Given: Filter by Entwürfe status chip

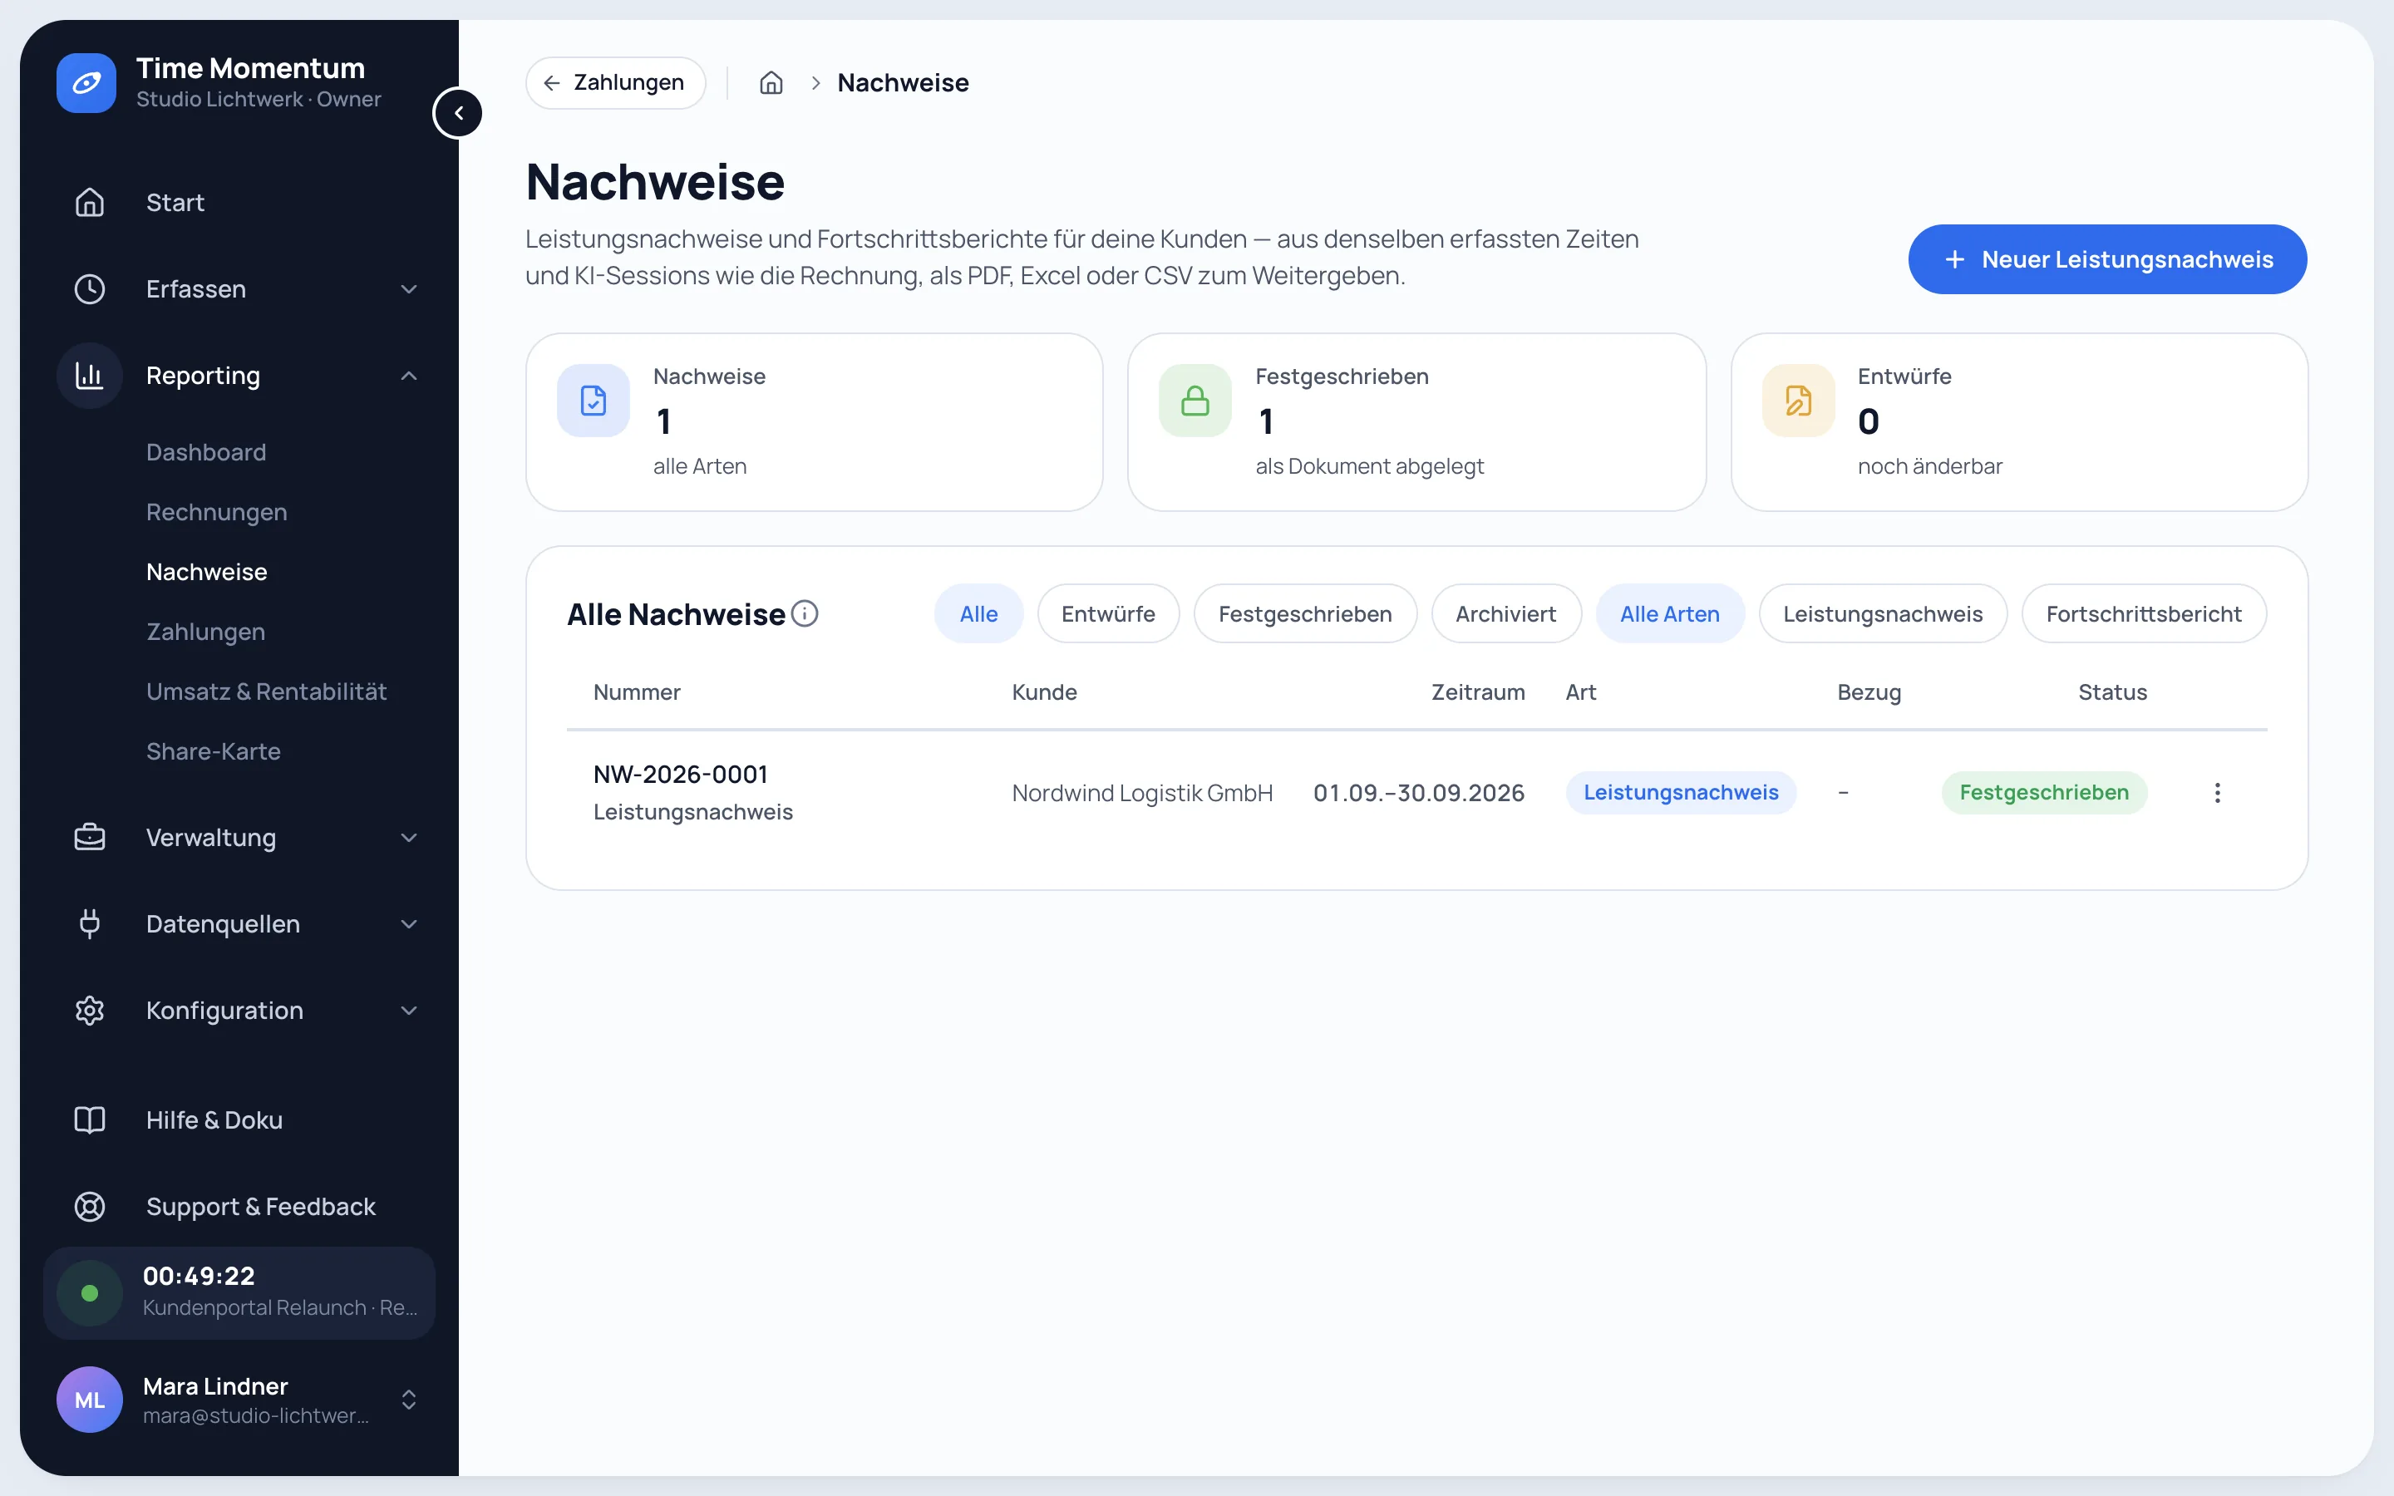Looking at the screenshot, I should (1108, 613).
